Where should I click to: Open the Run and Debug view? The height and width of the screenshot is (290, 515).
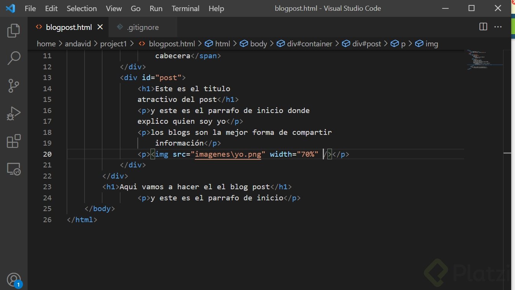click(x=14, y=113)
